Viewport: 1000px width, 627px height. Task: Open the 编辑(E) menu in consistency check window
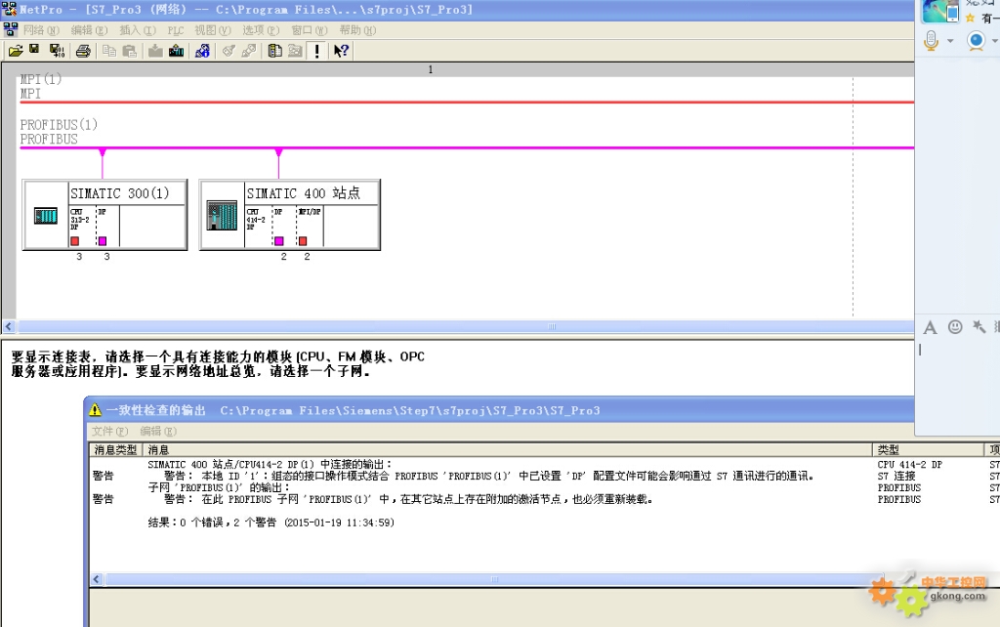pos(158,431)
